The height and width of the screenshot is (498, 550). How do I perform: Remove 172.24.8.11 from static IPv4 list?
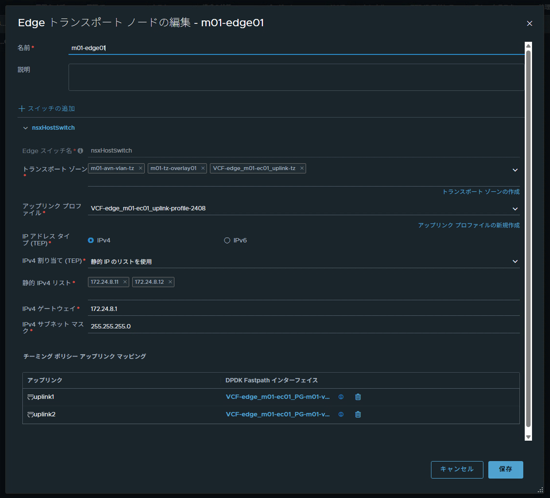(x=125, y=282)
